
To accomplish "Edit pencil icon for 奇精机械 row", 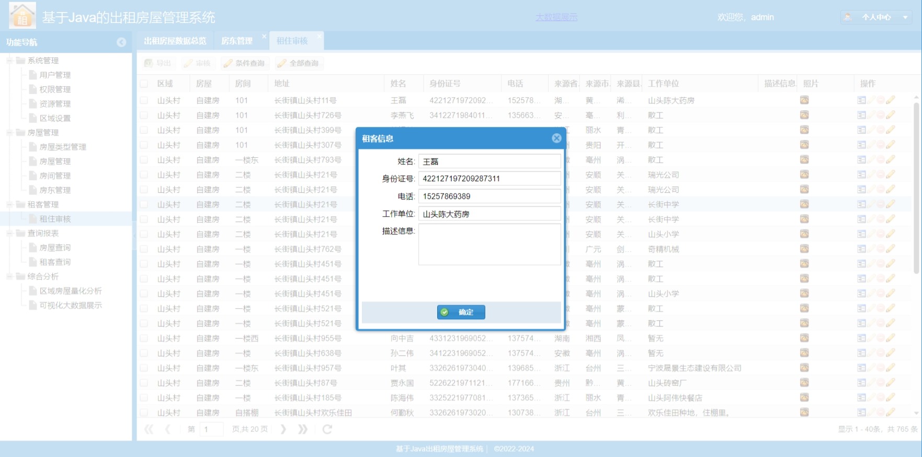I will click(891, 249).
